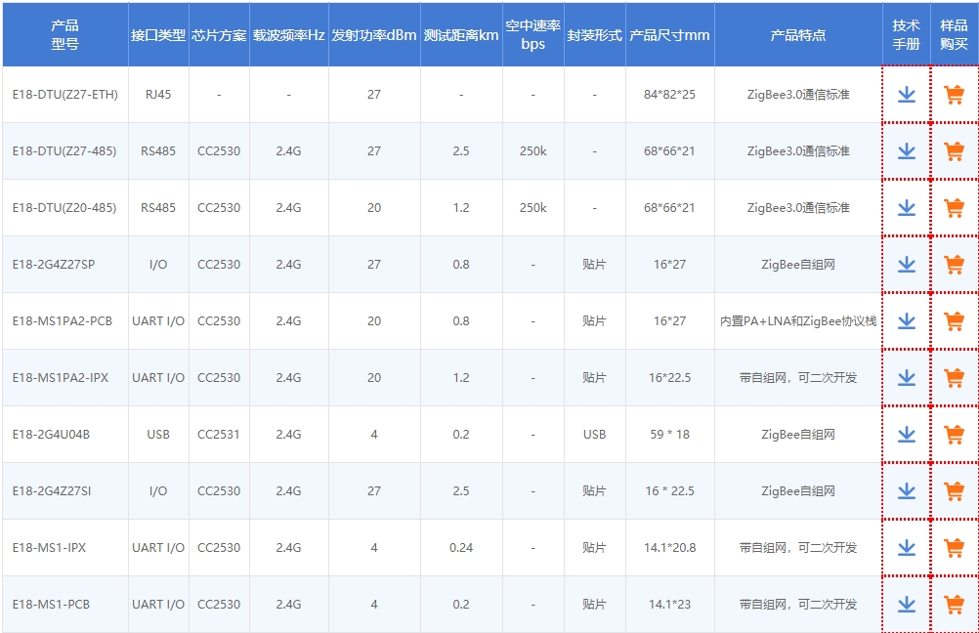
Task: Select the product model E18-DTU(Z27-485)
Action: coord(64,151)
